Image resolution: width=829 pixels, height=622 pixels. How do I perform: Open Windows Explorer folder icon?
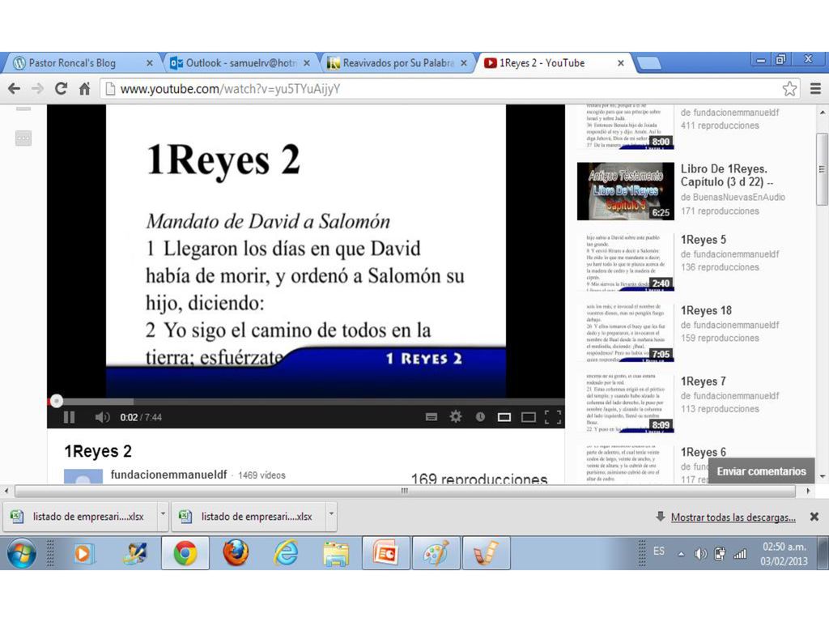tap(336, 554)
